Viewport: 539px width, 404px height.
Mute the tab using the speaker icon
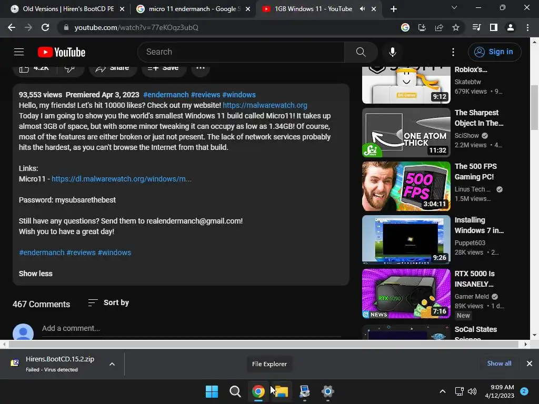(362, 9)
